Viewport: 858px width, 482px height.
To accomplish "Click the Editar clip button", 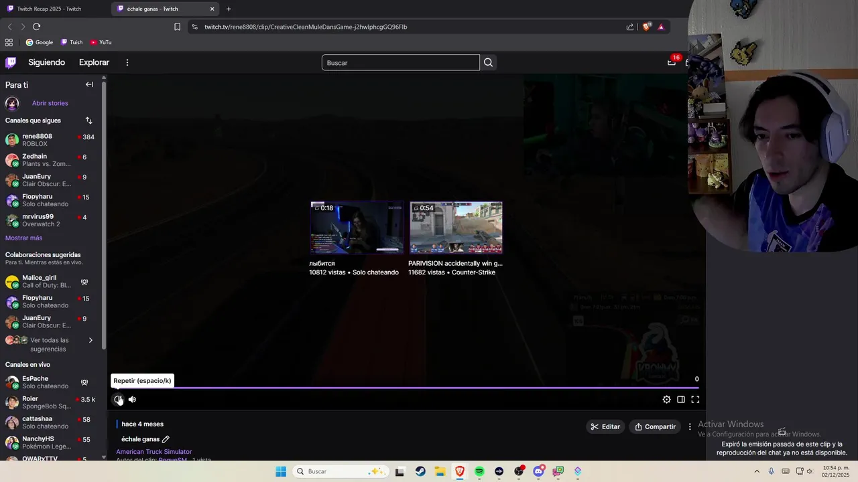I will tap(605, 426).
